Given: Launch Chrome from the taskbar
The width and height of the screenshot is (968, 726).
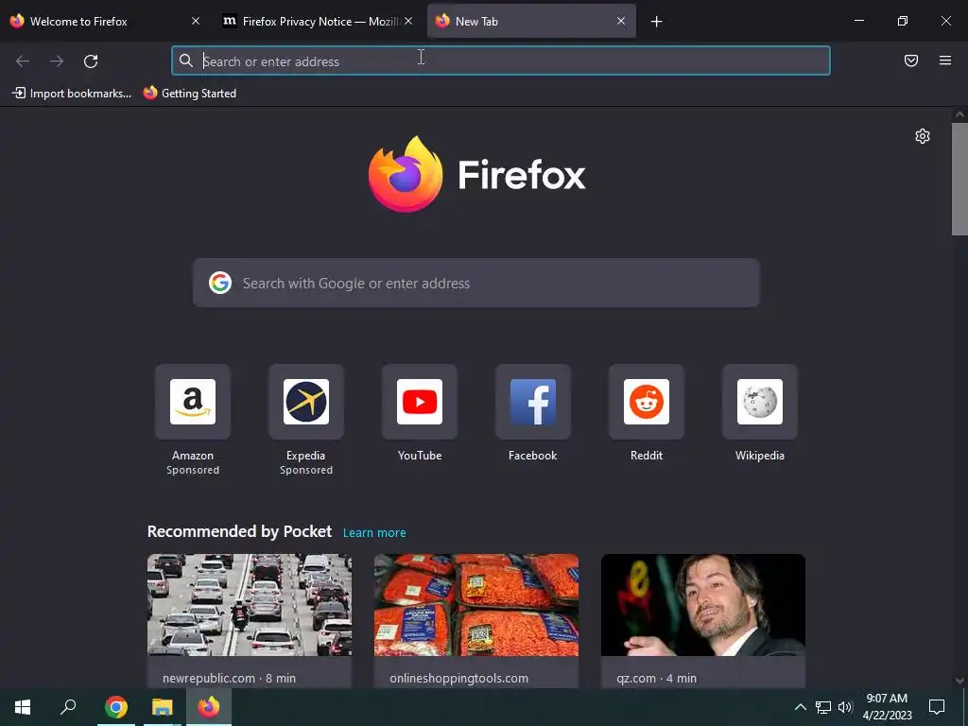Looking at the screenshot, I should pyautogui.click(x=116, y=707).
